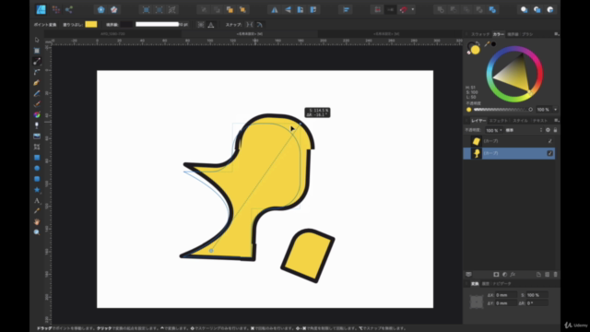Open the Layers panel options menu

[x=556, y=121]
